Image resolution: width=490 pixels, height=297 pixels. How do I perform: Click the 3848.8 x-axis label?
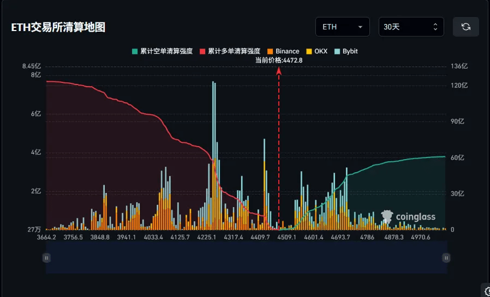tap(100, 238)
